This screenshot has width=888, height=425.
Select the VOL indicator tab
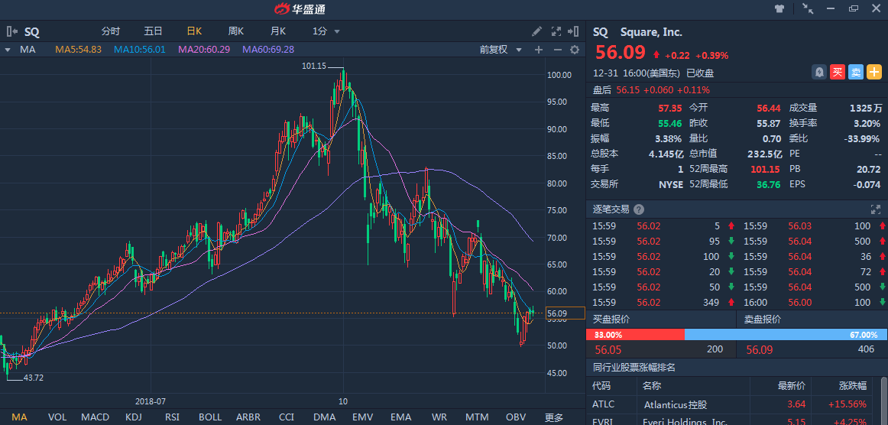click(57, 417)
